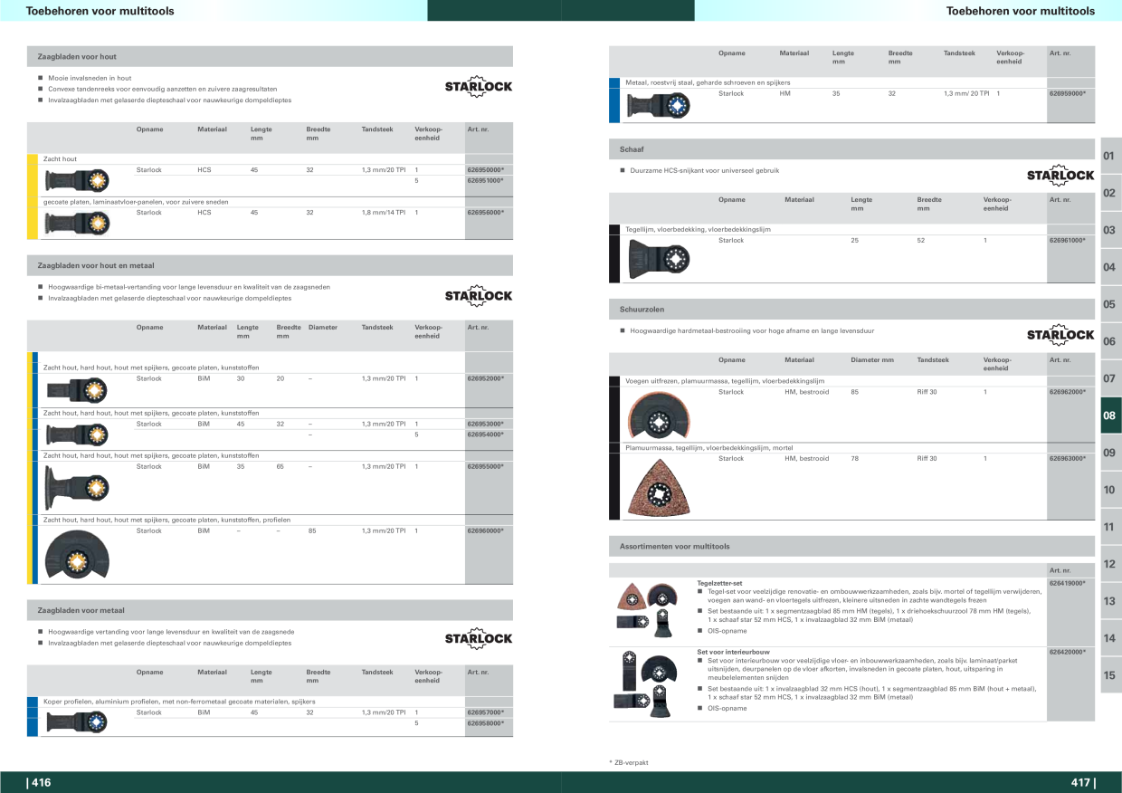Click article number 626958000*
Image resolution: width=1122 pixels, height=793 pixels.
click(485, 722)
